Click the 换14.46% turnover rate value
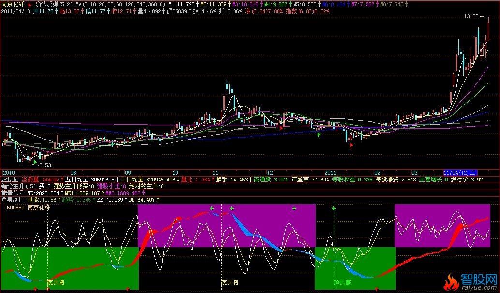The width and height of the screenshot is (500, 293). (205, 11)
